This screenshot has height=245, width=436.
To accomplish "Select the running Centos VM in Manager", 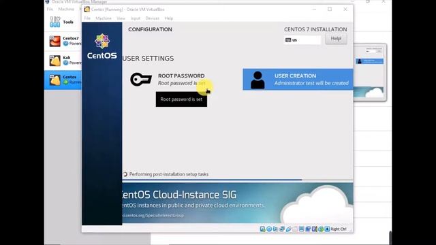I will click(63, 80).
